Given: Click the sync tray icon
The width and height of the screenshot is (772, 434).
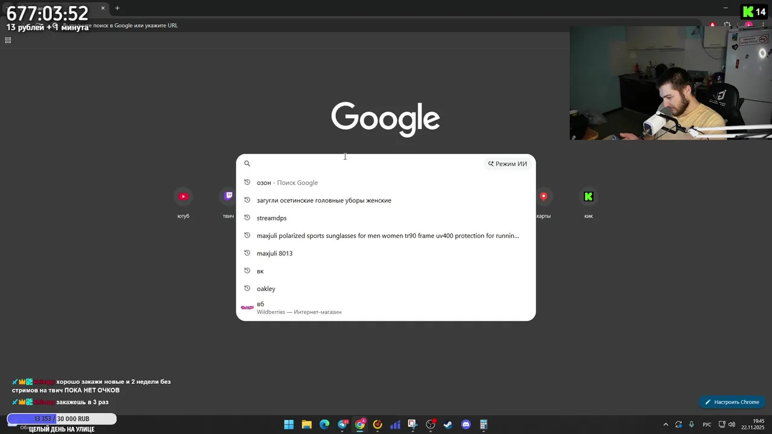Looking at the screenshot, I should [x=679, y=424].
